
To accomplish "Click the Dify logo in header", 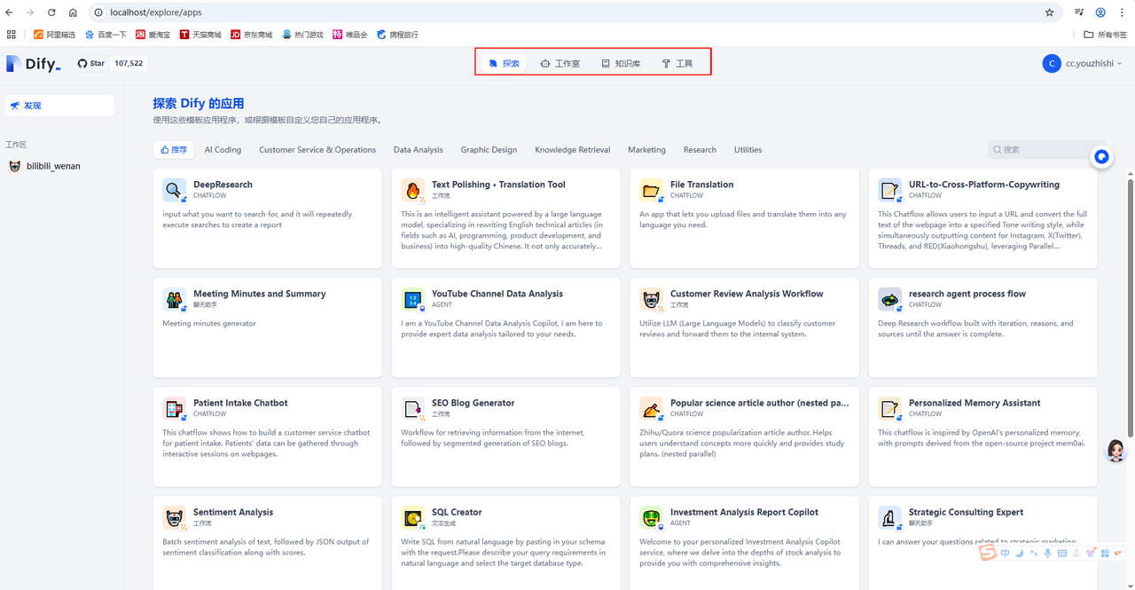I will [34, 64].
